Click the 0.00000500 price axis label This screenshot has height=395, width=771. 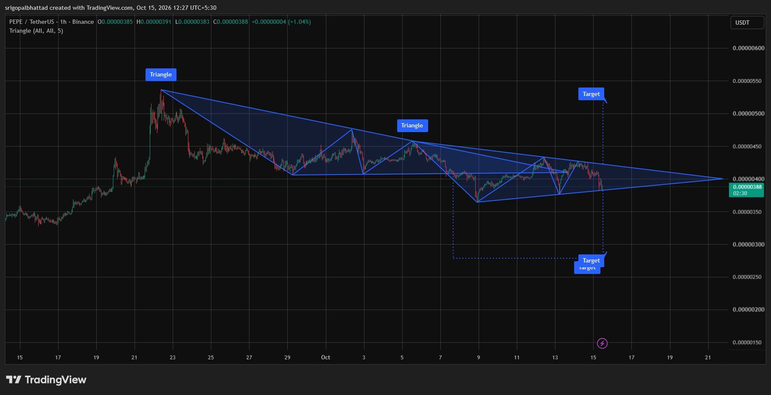pyautogui.click(x=749, y=113)
